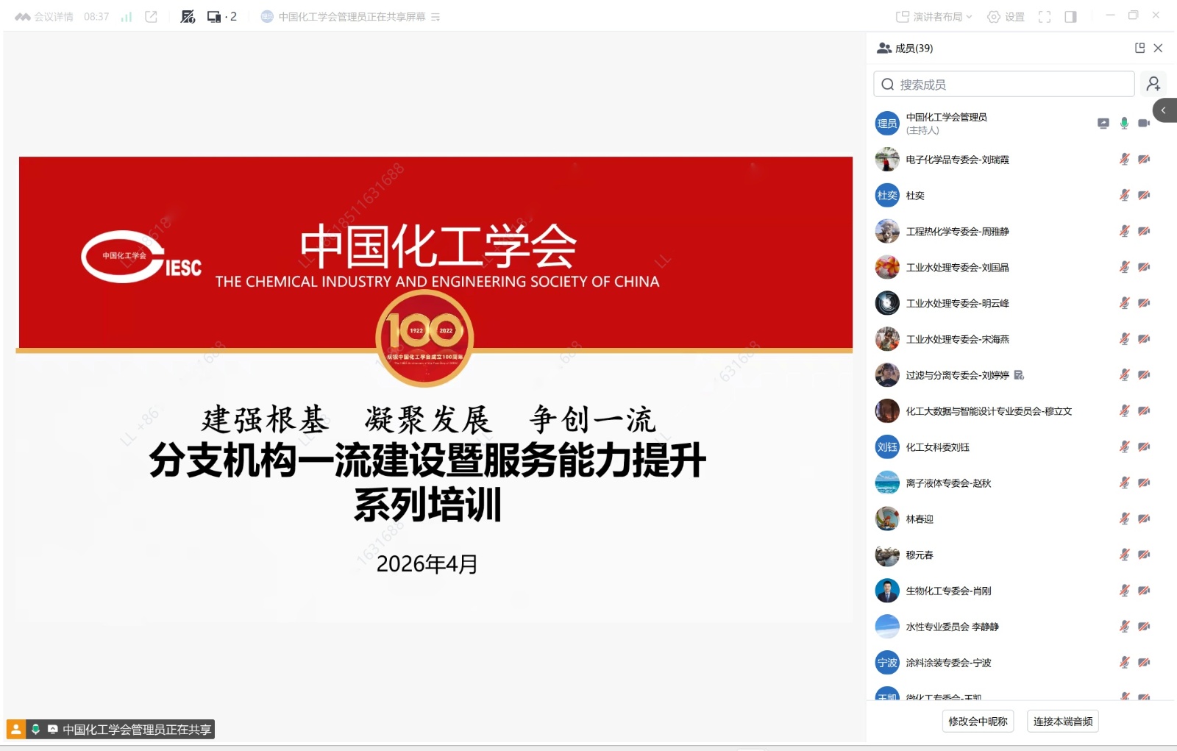Screen dimensions: 1177x751
Task: Click the green microphone icon in bottom-left sharing bar
Action: (37, 729)
